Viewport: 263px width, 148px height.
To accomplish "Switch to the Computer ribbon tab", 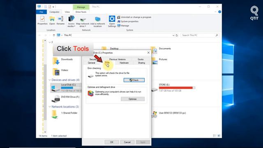I will [x=54, y=12].
